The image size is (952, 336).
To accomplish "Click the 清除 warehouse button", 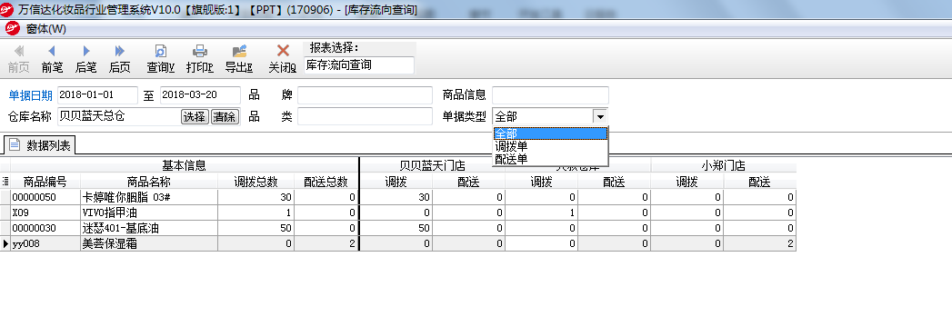I will (225, 117).
